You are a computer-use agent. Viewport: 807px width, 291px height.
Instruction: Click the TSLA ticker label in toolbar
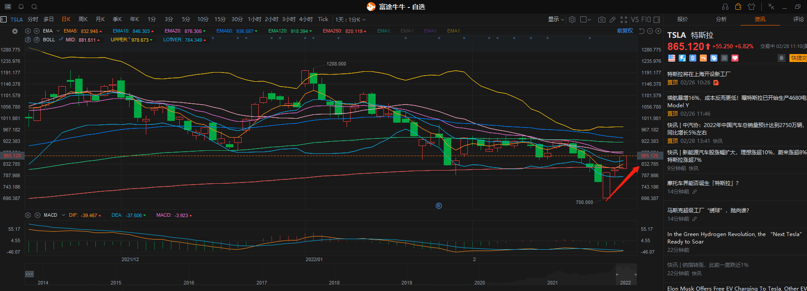(17, 19)
